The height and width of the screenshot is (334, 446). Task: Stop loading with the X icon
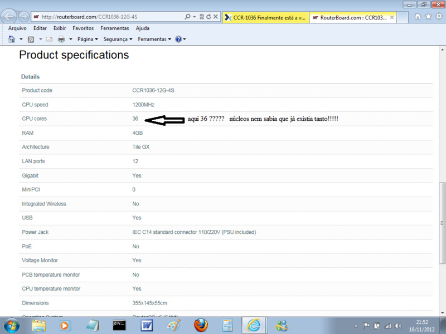point(216,17)
